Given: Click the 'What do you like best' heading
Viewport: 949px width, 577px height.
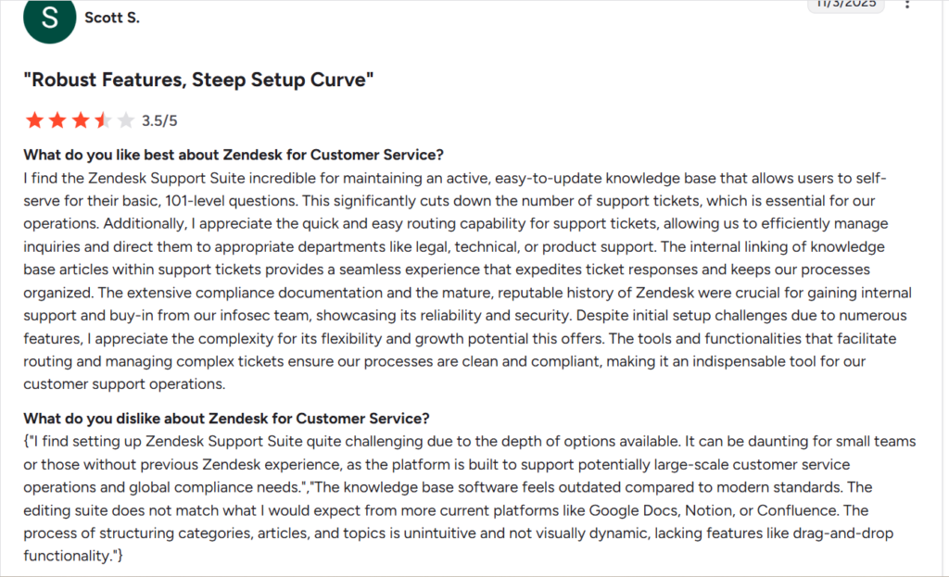Looking at the screenshot, I should pyautogui.click(x=234, y=155).
